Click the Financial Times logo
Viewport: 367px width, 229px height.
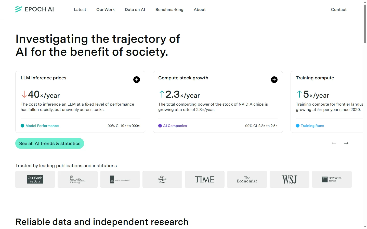tap(332, 179)
